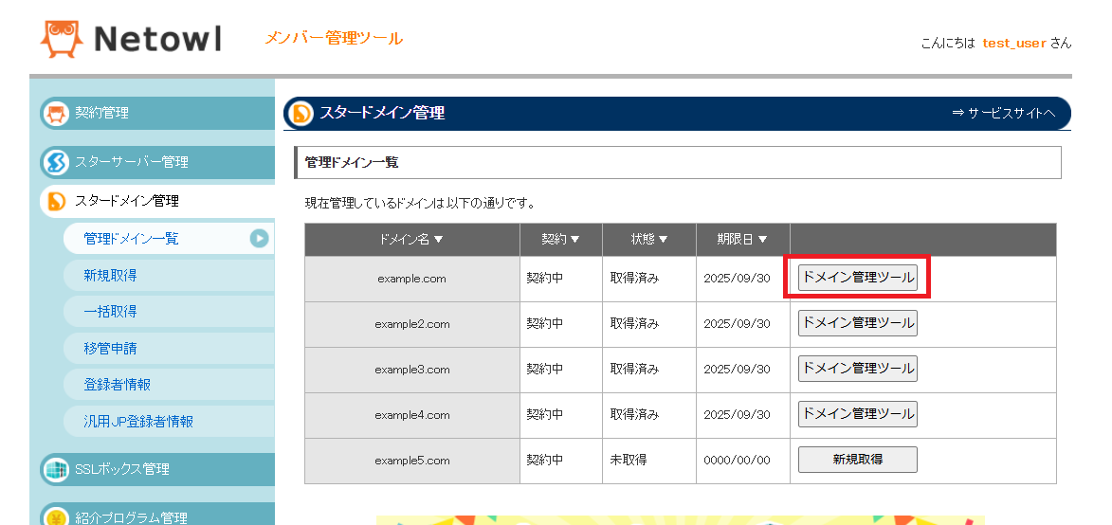Click the Netowl owl logo icon
The image size is (1112, 525).
61,38
